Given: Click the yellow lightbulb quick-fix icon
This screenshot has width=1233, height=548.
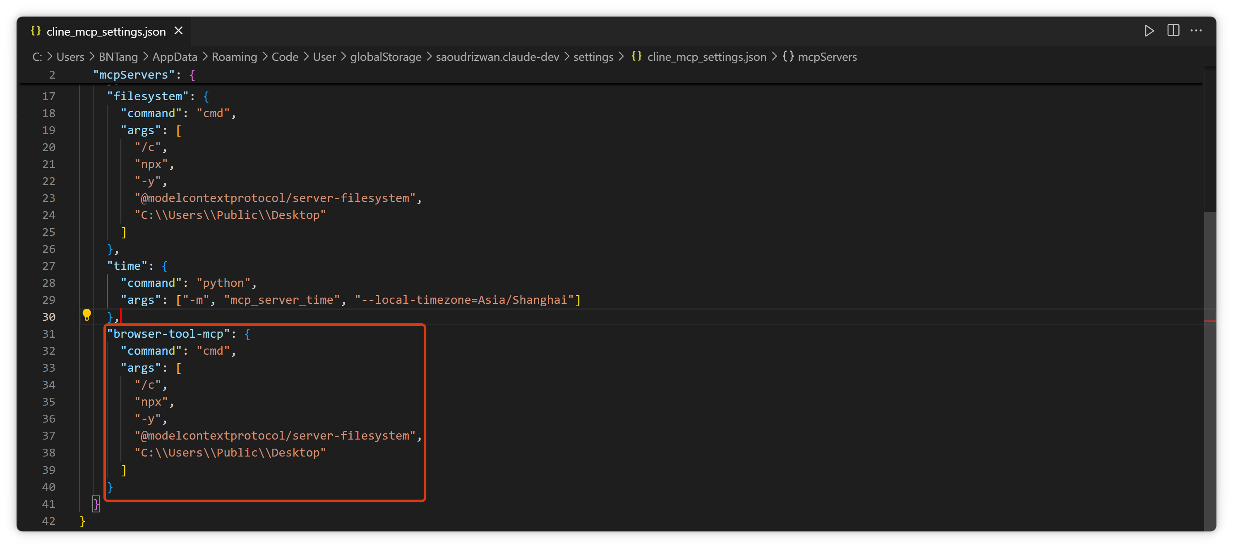Looking at the screenshot, I should click(x=86, y=315).
